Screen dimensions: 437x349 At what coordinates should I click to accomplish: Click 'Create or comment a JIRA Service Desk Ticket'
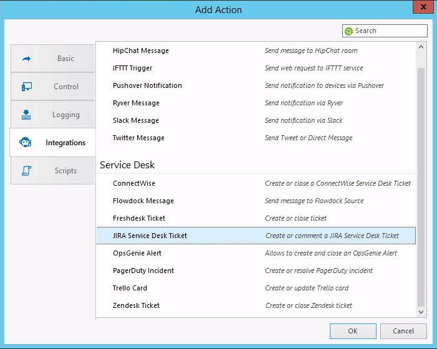(332, 236)
